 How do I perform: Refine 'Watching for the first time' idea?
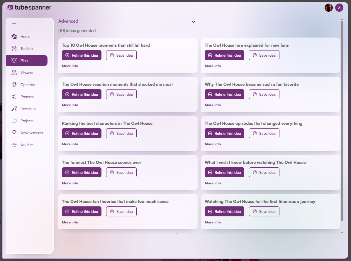coord(224,211)
